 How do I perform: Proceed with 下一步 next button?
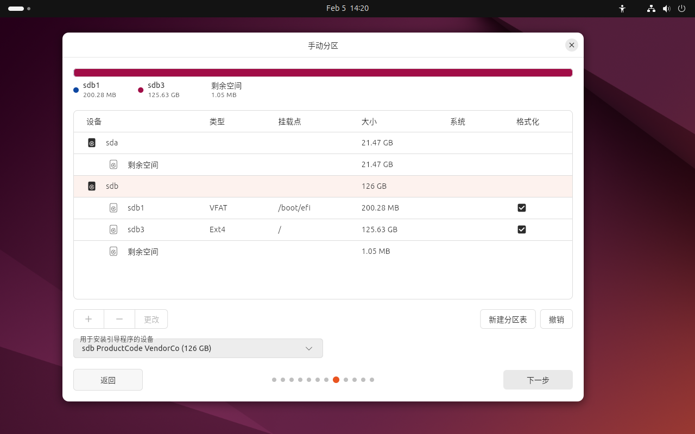pyautogui.click(x=538, y=380)
